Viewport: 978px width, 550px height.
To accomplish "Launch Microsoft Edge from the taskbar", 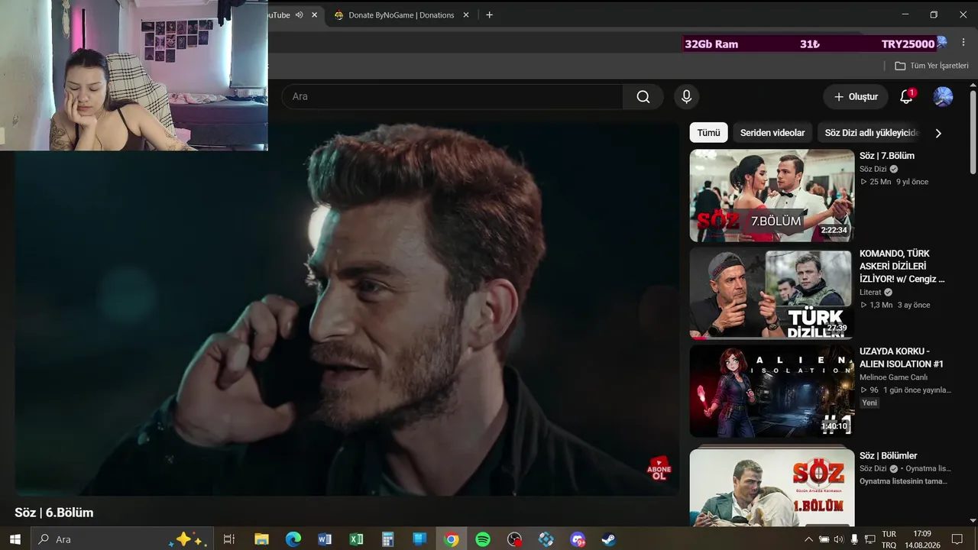I will click(x=293, y=539).
